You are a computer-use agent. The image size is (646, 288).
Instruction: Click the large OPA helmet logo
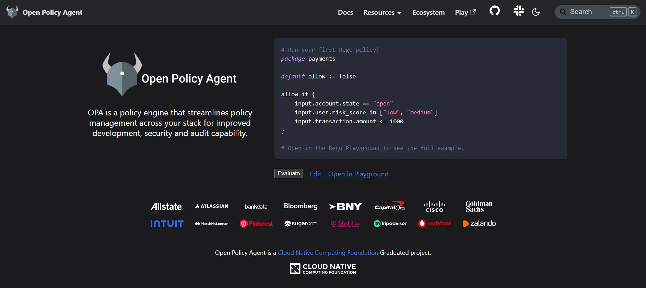tap(122, 74)
